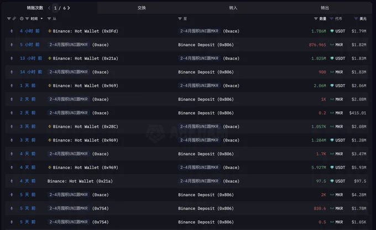Open Binance Deposit (0x806) in the 900 MKR row

pyautogui.click(x=206, y=72)
